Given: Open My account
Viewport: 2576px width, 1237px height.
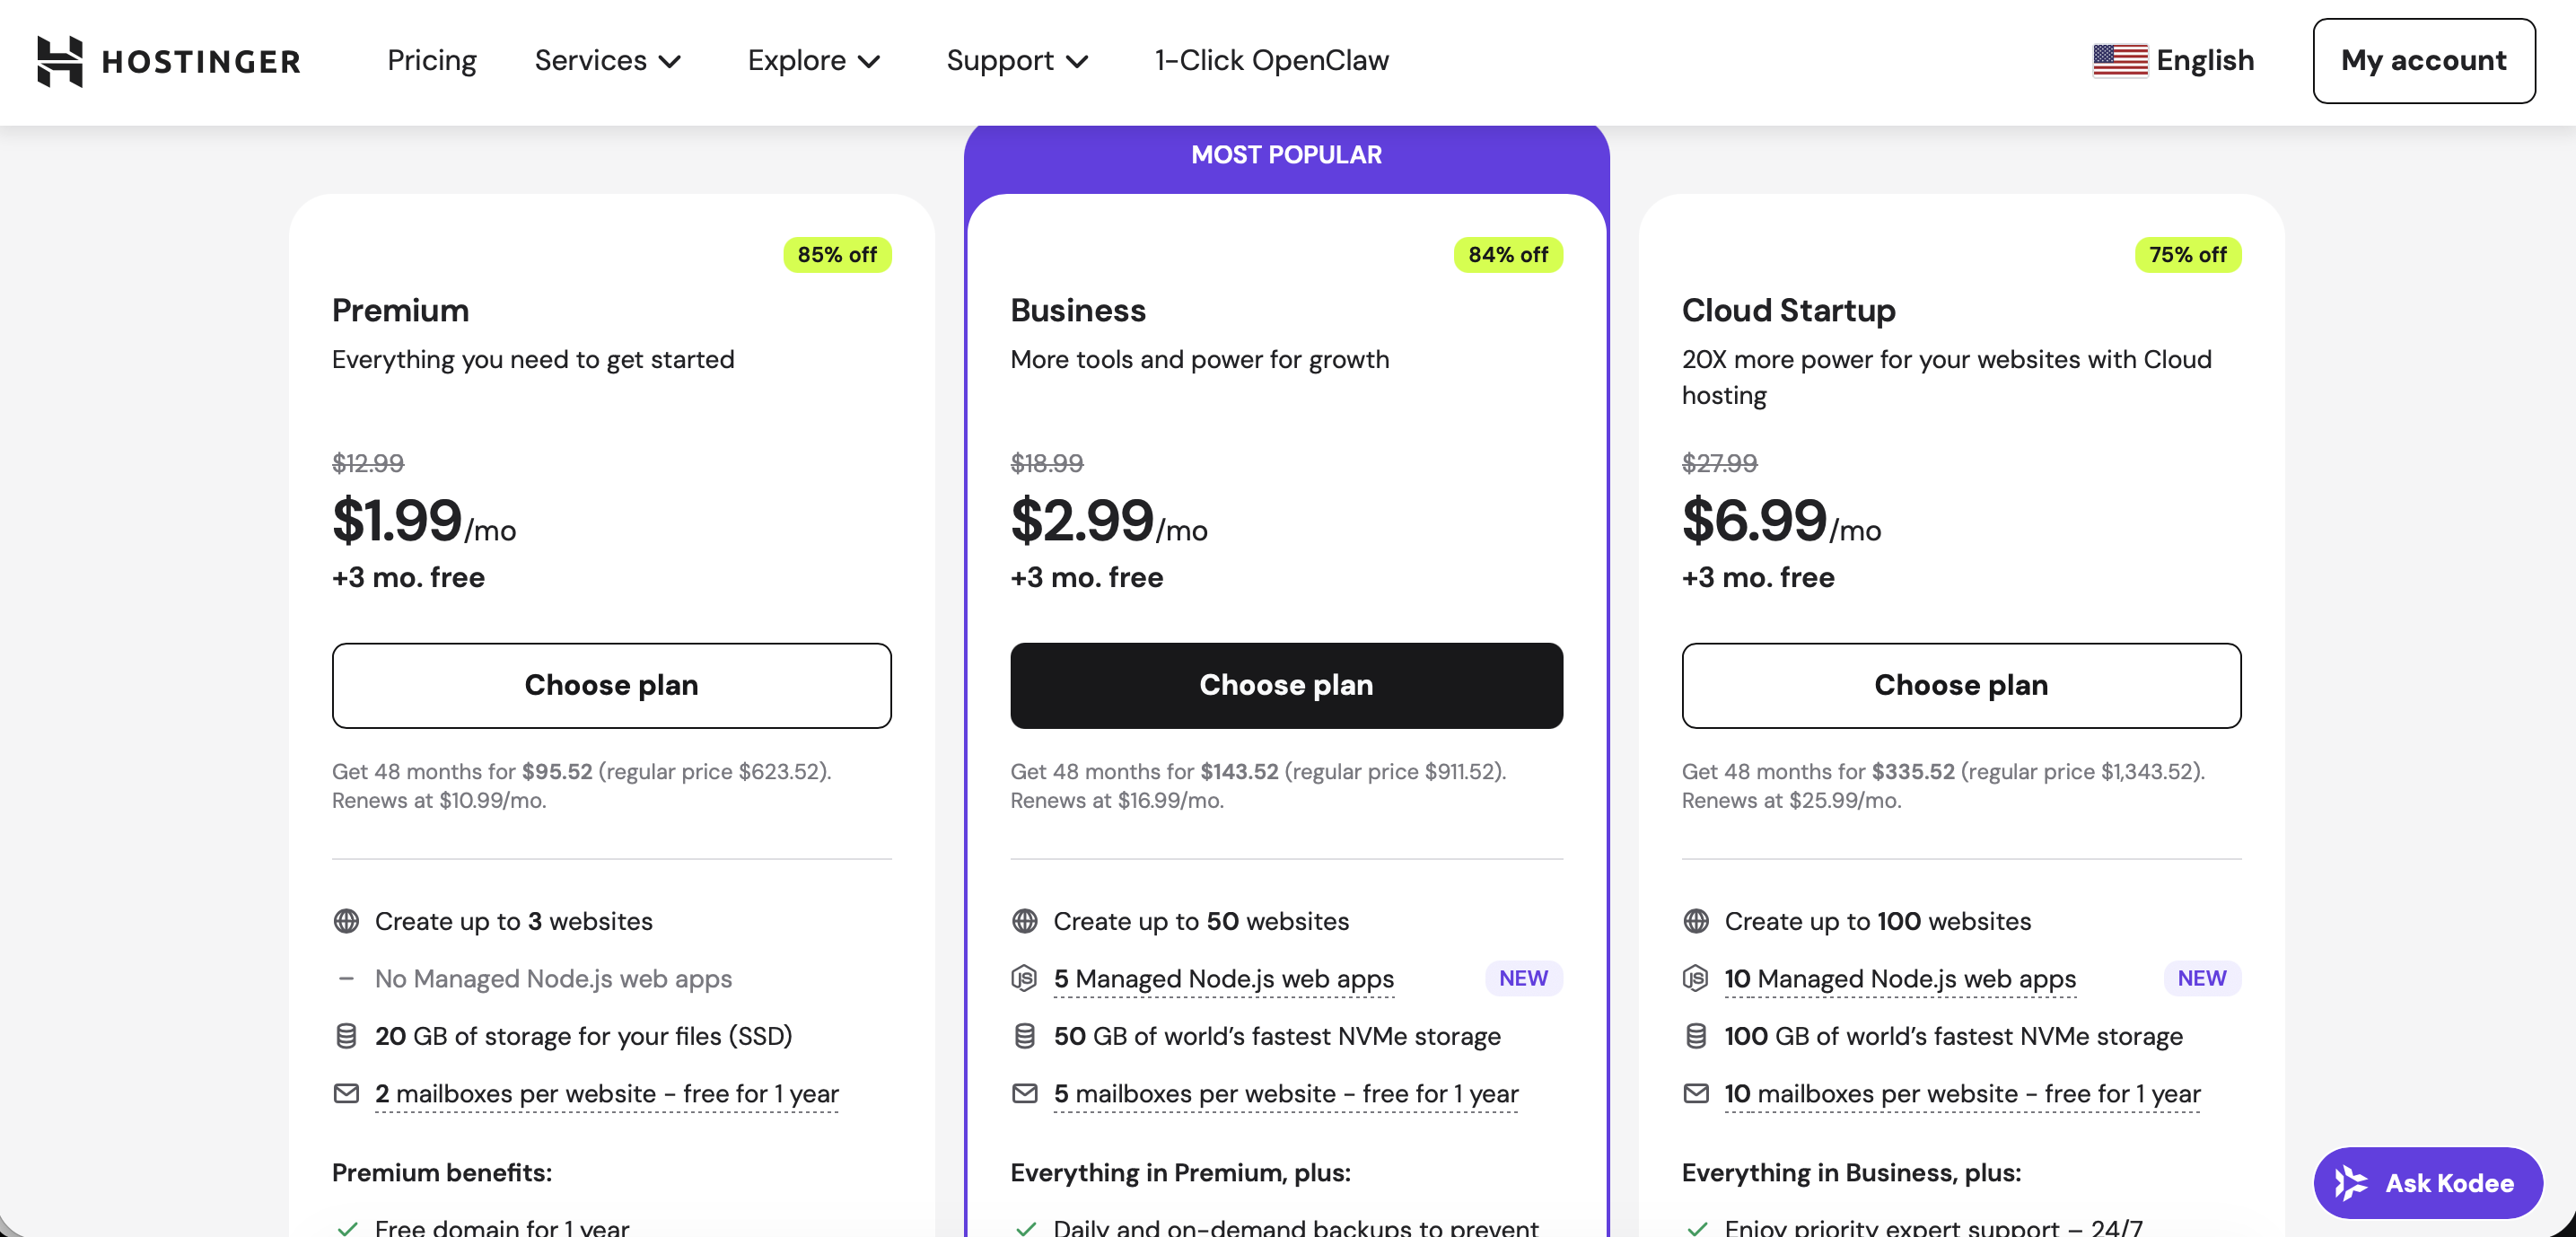Looking at the screenshot, I should (x=2423, y=61).
